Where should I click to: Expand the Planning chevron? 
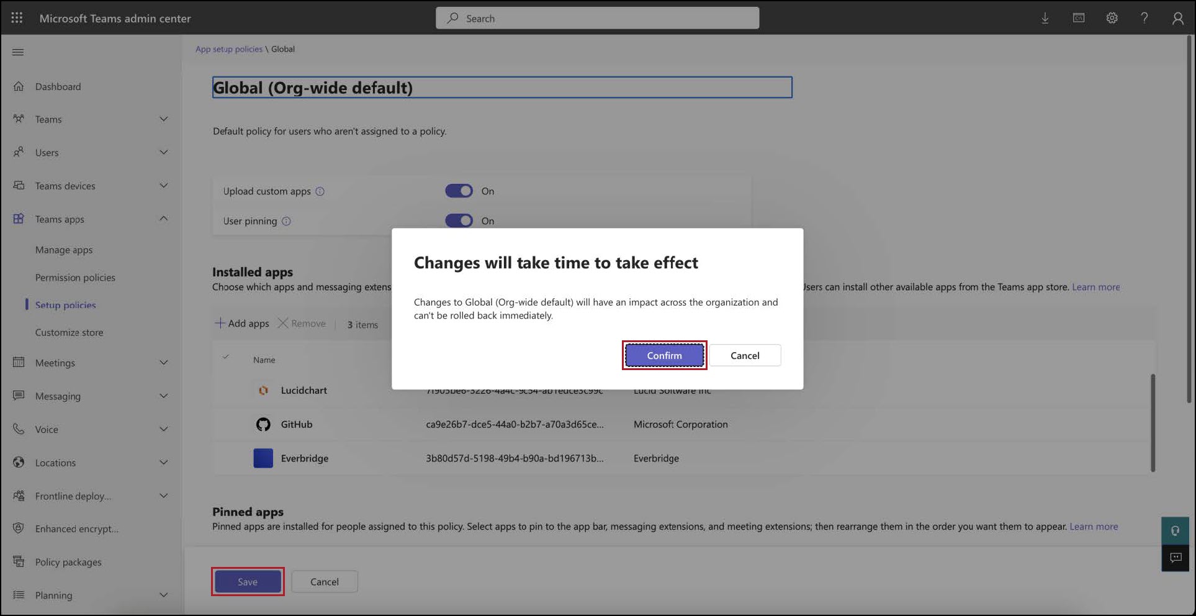pyautogui.click(x=163, y=595)
